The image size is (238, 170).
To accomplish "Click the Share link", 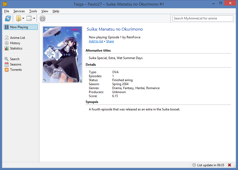I will click(110, 41).
